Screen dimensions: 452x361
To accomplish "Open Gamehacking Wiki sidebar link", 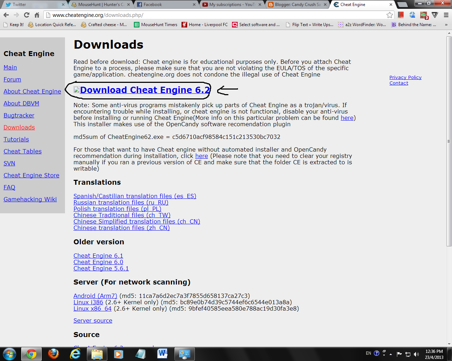I will [30, 199].
